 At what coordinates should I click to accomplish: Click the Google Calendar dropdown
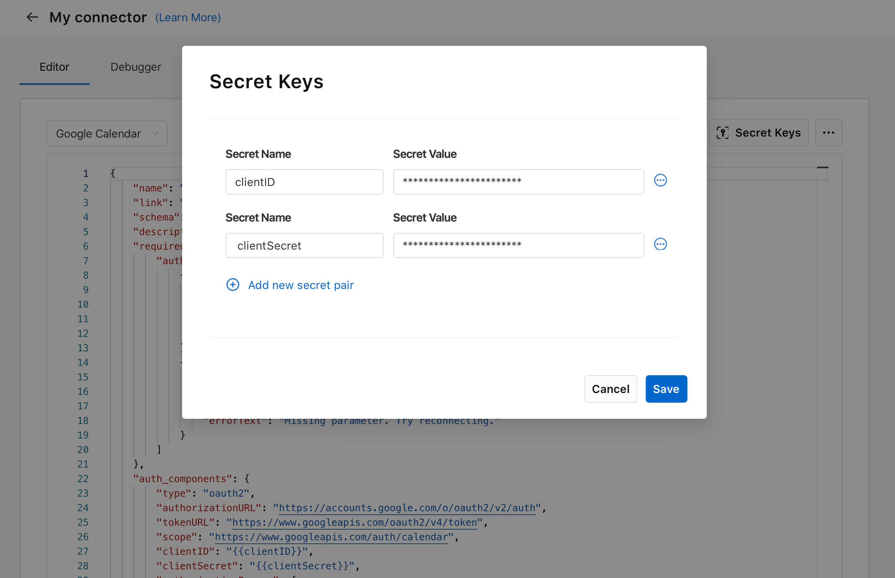pos(106,134)
